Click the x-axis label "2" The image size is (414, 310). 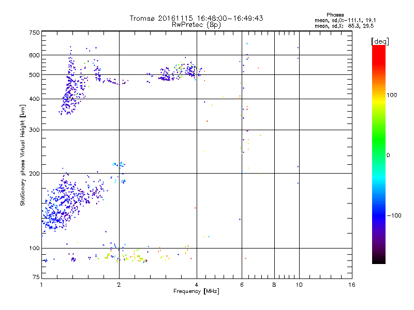(119, 285)
